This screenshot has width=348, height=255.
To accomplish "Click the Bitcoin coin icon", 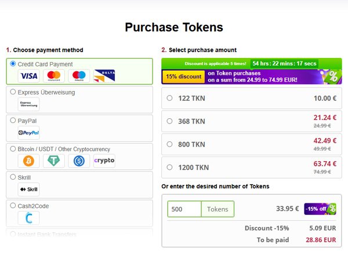I will 28,161.
